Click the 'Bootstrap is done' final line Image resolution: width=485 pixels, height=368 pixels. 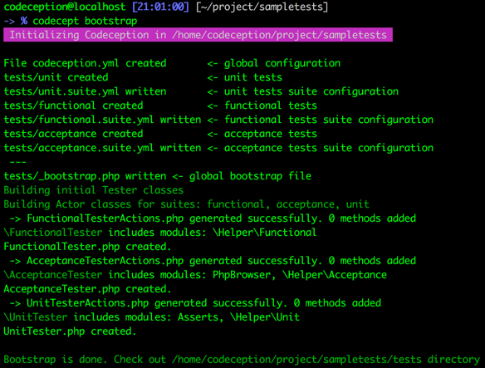click(242, 360)
